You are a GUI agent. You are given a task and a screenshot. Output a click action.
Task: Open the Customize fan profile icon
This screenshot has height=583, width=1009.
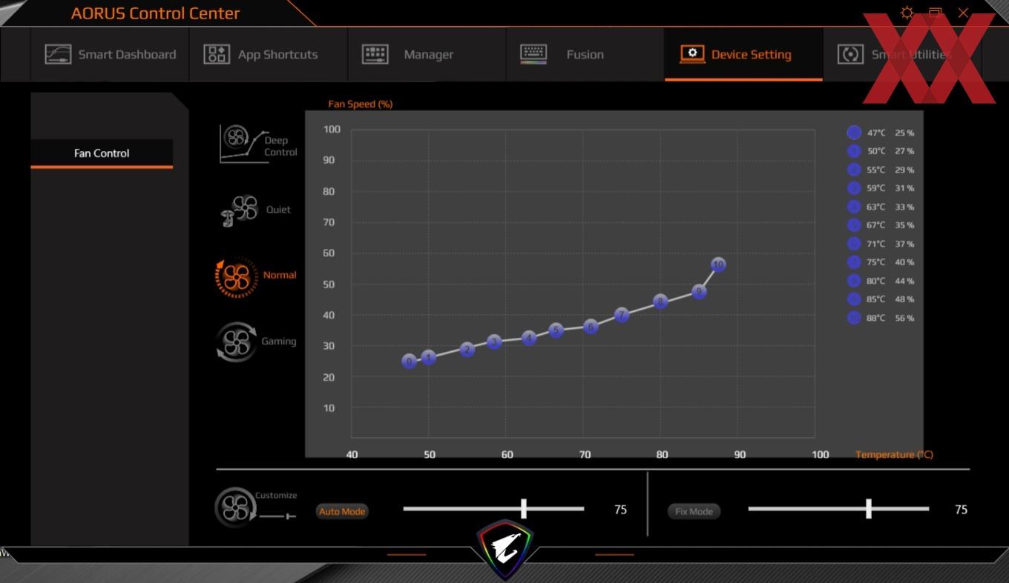coord(235,507)
